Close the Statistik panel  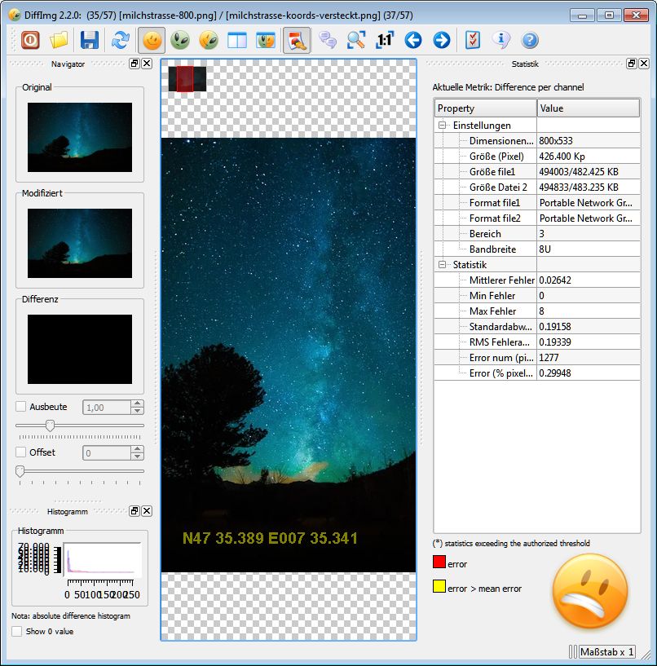tap(644, 64)
